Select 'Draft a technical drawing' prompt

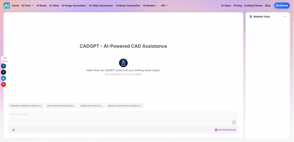point(61,106)
